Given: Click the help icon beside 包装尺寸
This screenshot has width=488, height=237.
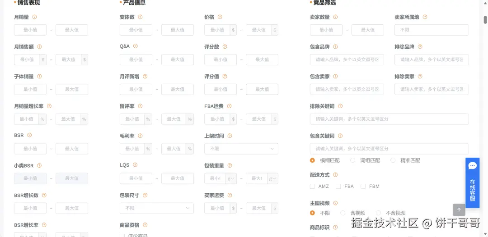Looking at the screenshot, I should 145,196.
